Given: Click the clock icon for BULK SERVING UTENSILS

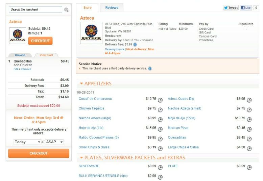Looking at the screenshot, I should tap(160, 177).
